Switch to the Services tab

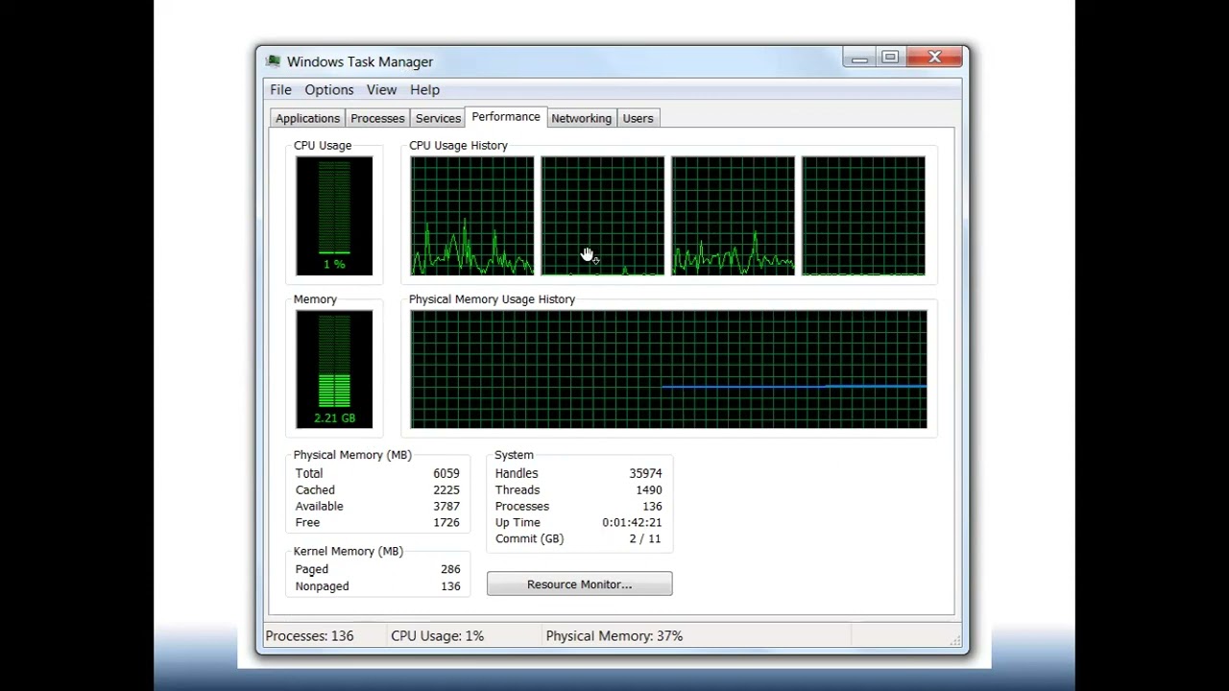(438, 118)
